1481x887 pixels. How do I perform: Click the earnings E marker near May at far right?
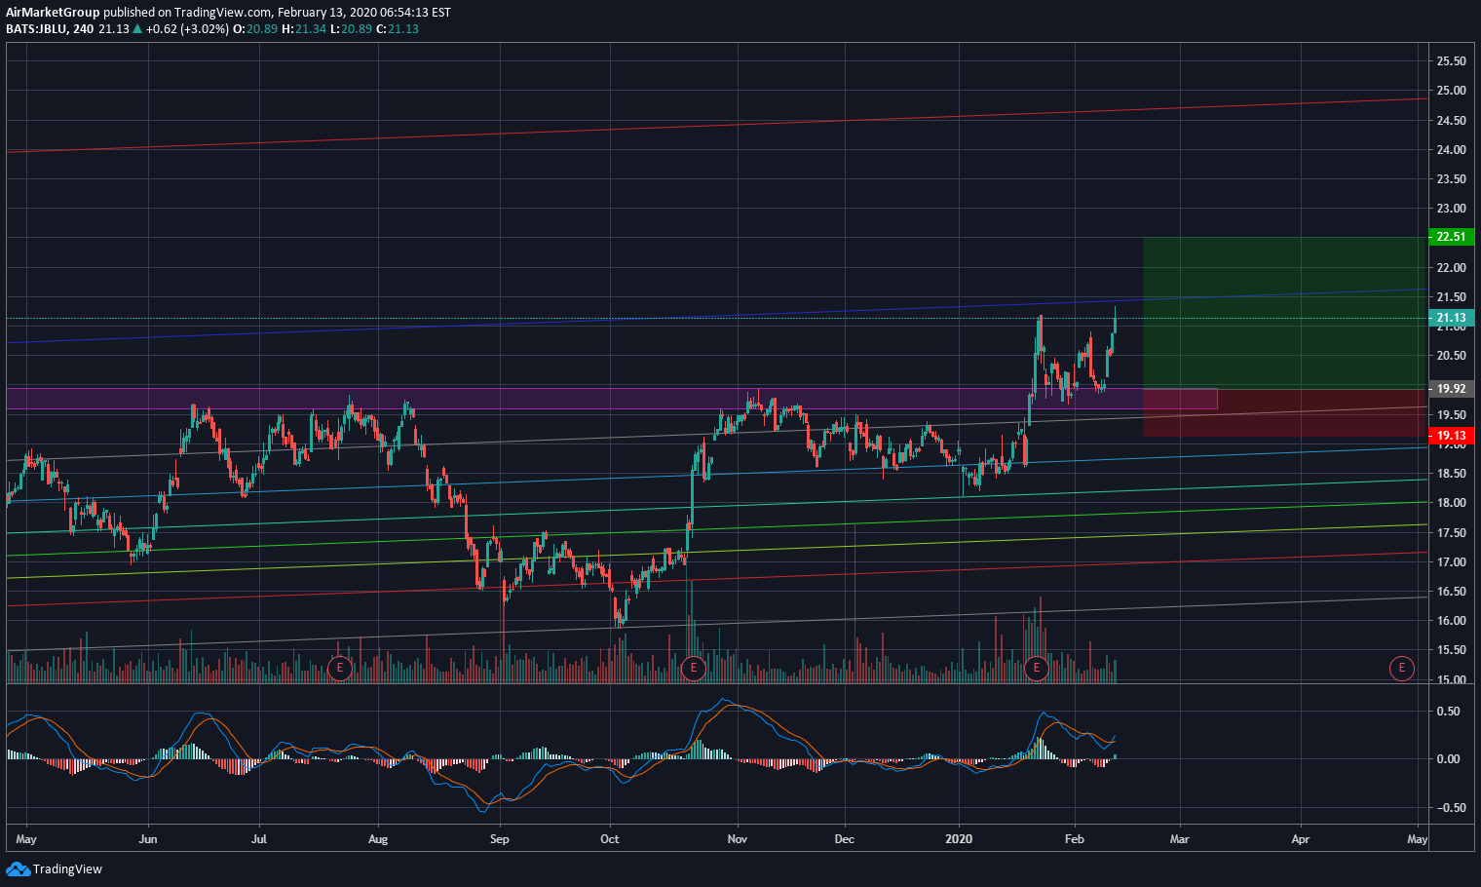tap(1401, 668)
